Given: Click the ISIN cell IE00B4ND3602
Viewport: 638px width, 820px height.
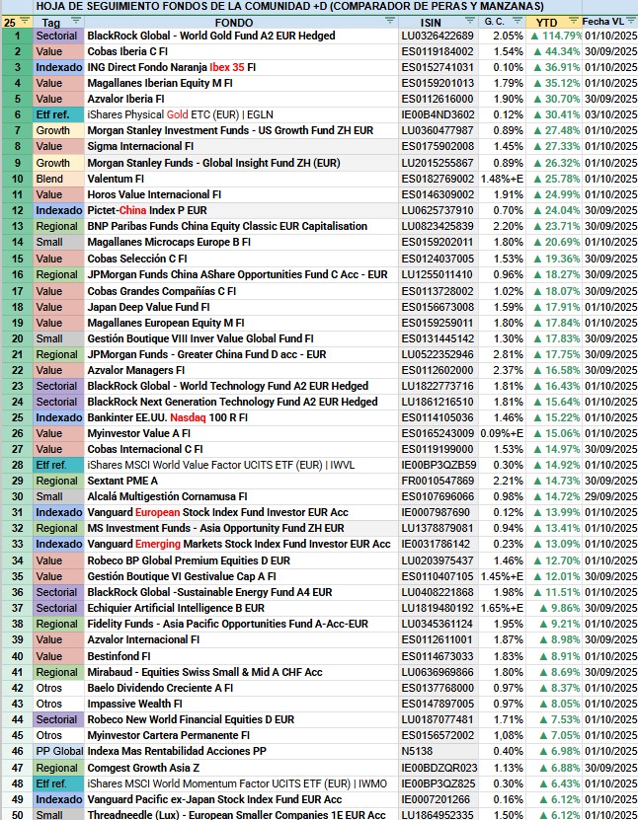Looking at the screenshot, I should point(439,114).
